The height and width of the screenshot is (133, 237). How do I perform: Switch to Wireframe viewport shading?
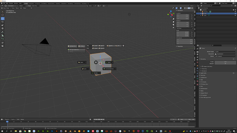coord(187,8)
